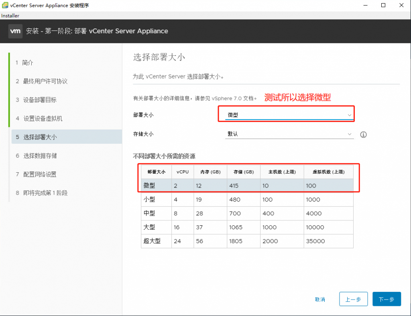
Task: Click the storage size info icon
Action: [x=363, y=135]
